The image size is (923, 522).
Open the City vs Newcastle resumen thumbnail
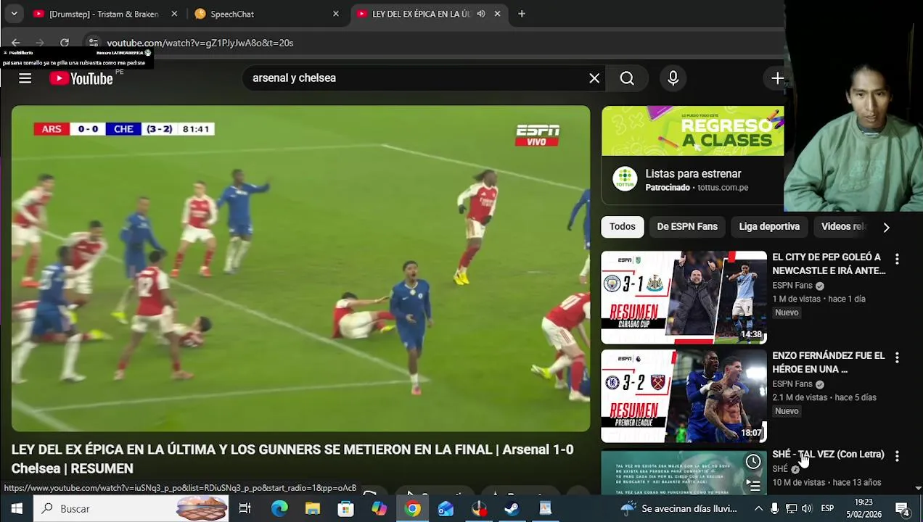pos(684,297)
